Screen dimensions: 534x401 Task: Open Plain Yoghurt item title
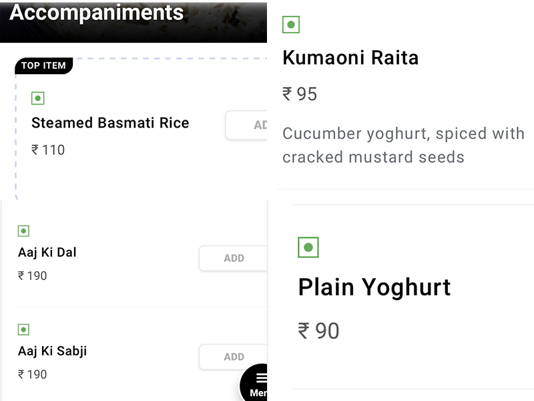tap(374, 287)
